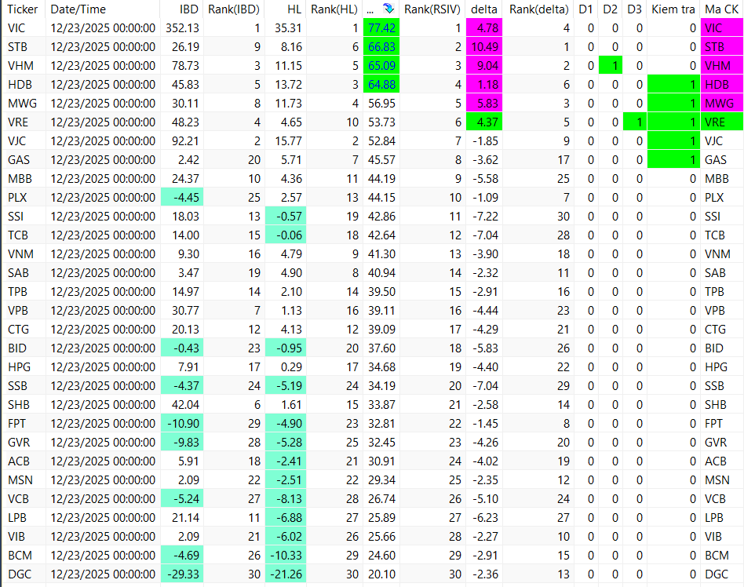Click the magenta MWG cell in Ma CK
Image resolution: width=744 pixels, height=587 pixels.
[x=722, y=104]
